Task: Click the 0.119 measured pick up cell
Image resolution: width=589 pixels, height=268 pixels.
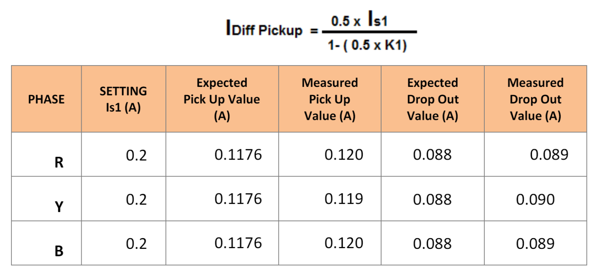Action: [344, 199]
